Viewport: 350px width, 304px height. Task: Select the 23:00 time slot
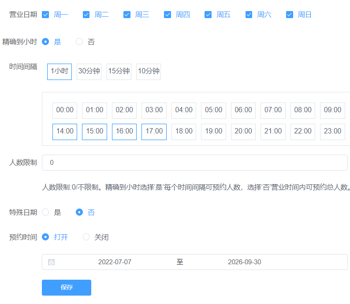tap(333, 132)
